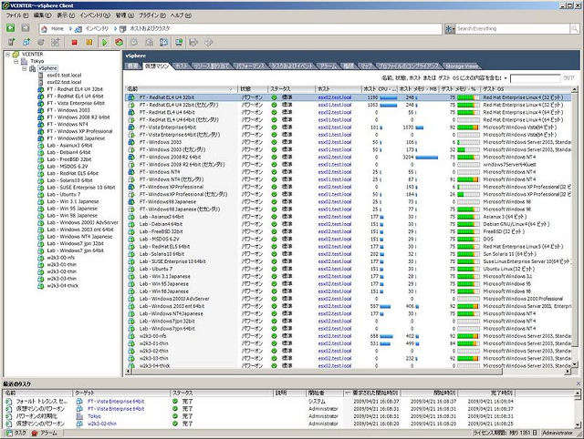Open the ファイル menu
584x439 pixels.
pos(17,15)
